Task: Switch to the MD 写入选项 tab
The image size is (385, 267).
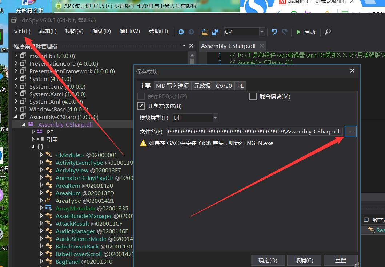Action: (x=172, y=86)
